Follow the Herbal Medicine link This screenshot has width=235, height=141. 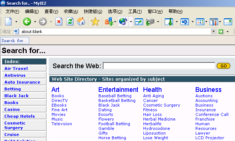pos(159,119)
